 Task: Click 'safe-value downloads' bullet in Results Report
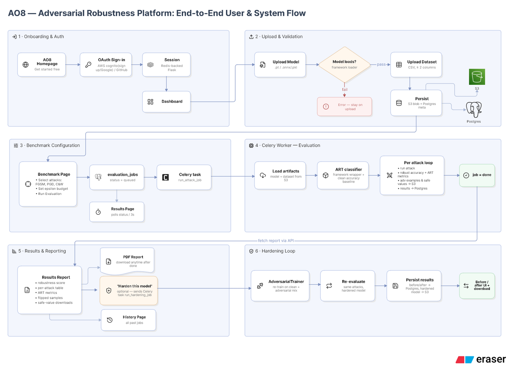tap(54, 303)
